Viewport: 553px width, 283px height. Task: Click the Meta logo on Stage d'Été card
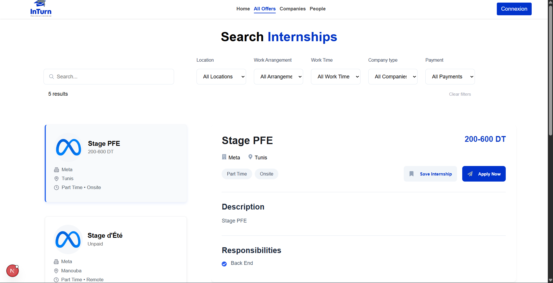(68, 239)
